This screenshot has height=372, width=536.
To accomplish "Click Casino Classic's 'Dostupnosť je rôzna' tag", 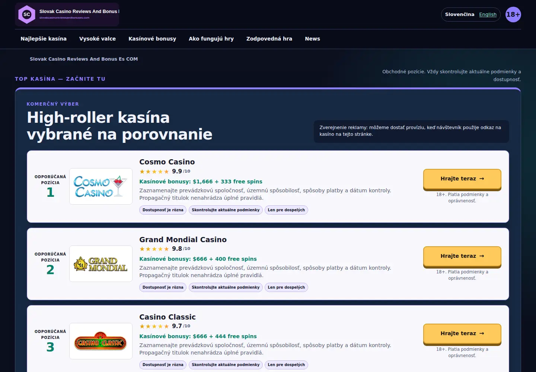I will point(163,365).
